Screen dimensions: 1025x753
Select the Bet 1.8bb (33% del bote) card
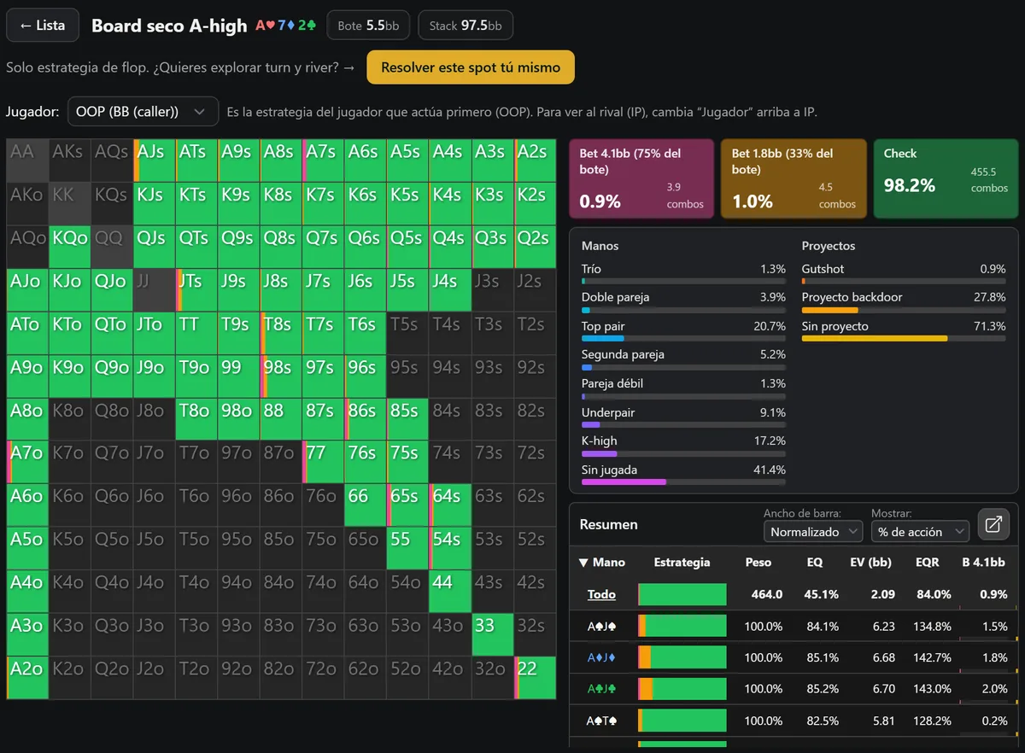794,179
